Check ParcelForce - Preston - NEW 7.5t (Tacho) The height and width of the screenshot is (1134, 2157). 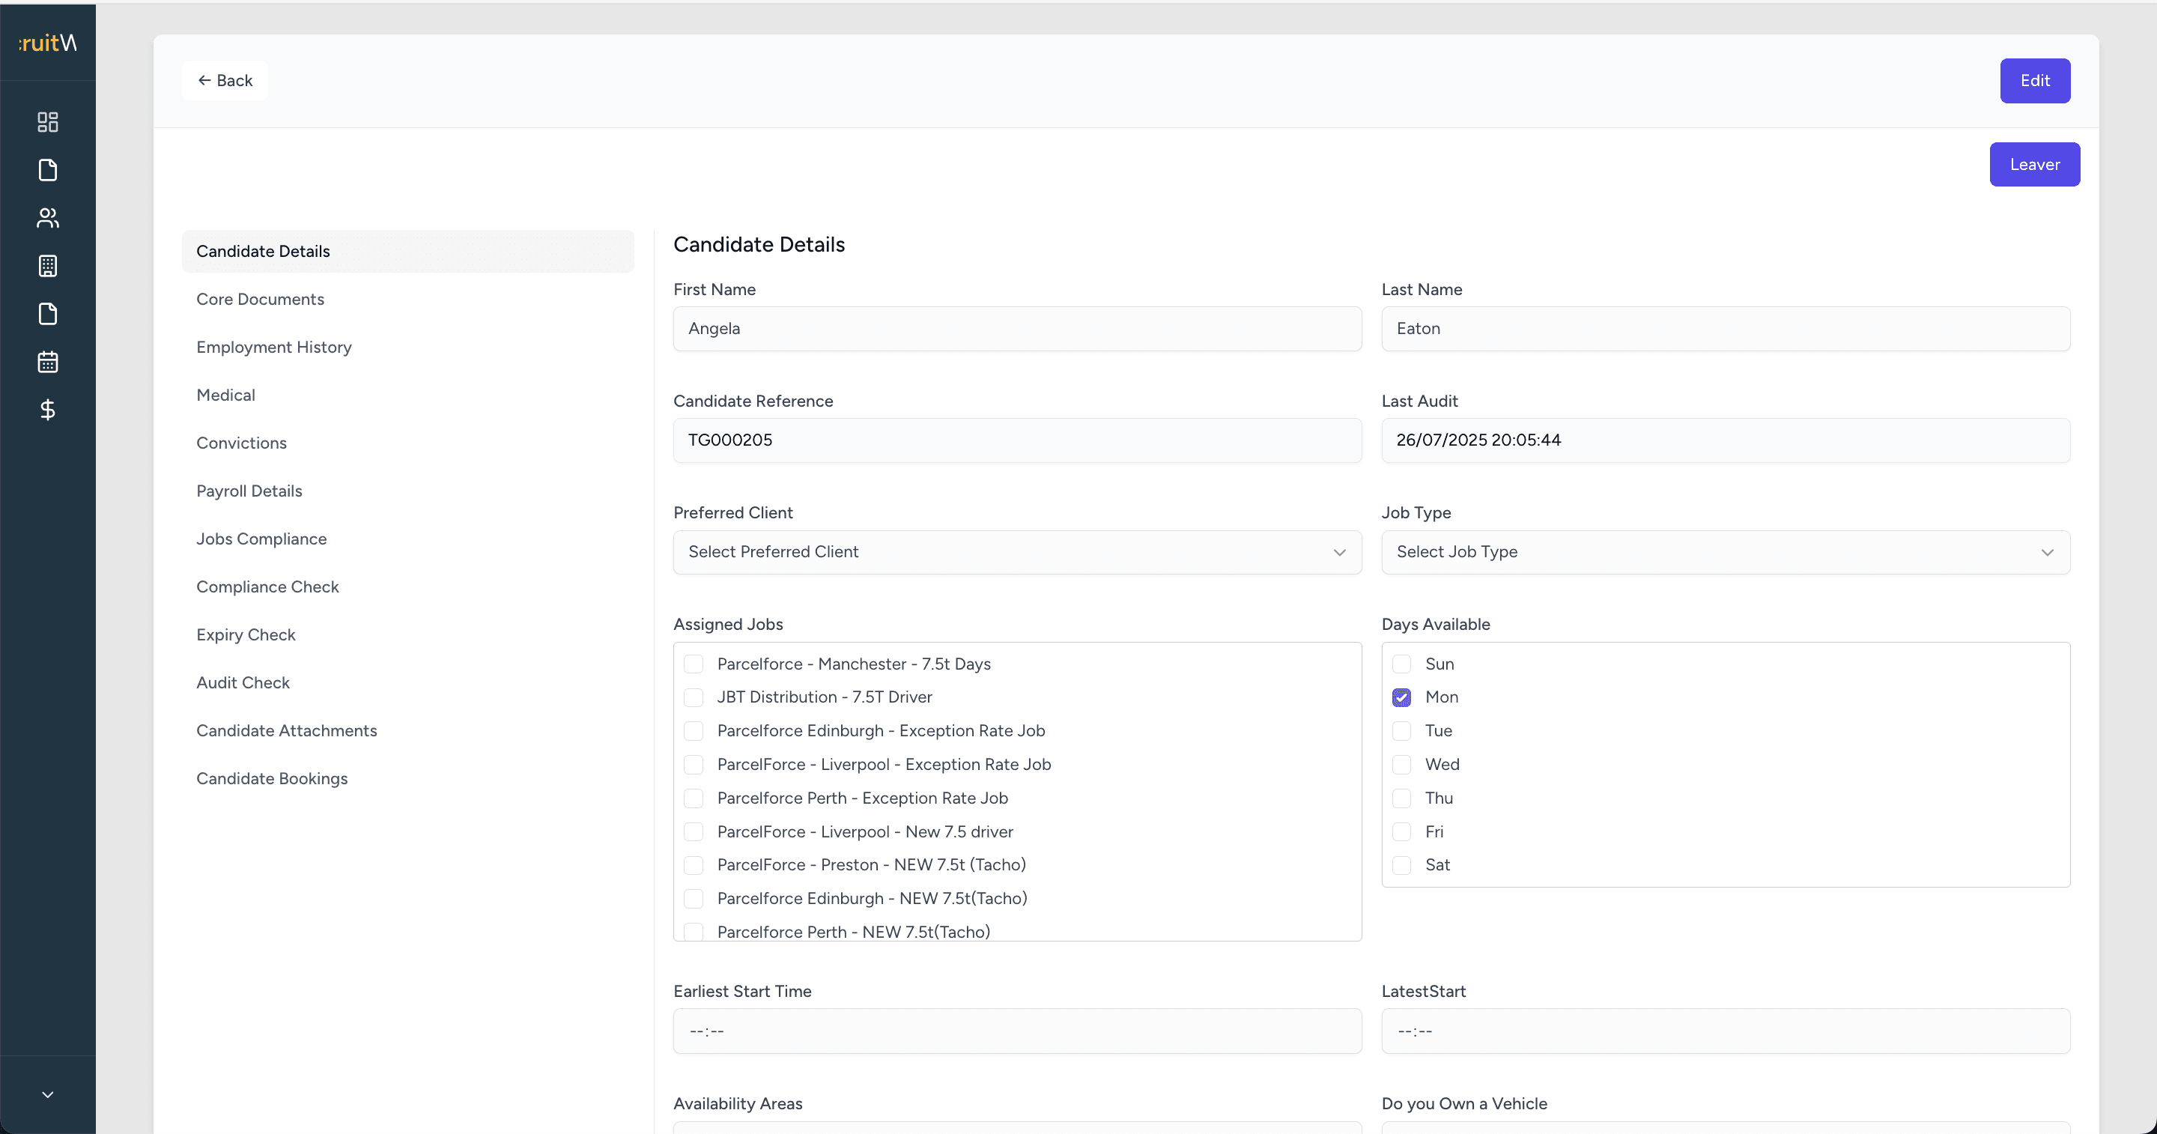coord(694,865)
